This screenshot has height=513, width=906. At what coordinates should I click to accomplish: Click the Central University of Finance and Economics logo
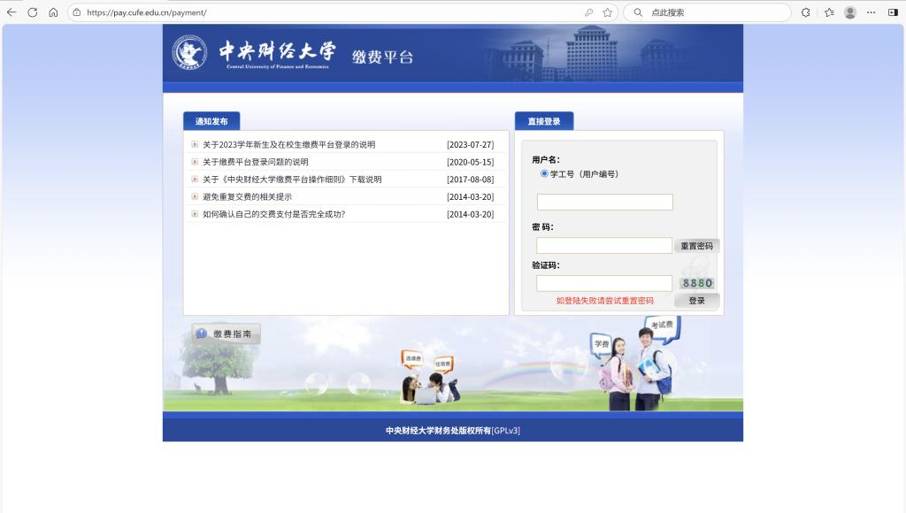(x=189, y=53)
